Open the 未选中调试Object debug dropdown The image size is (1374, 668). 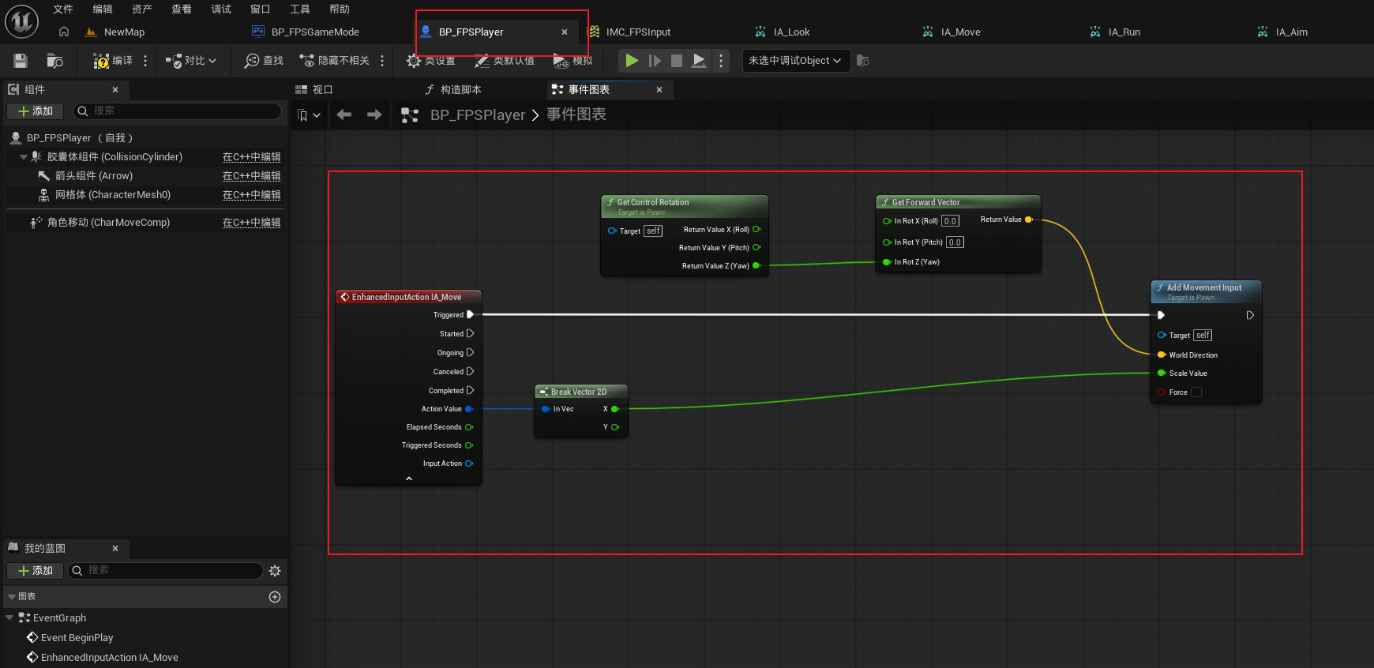(796, 61)
